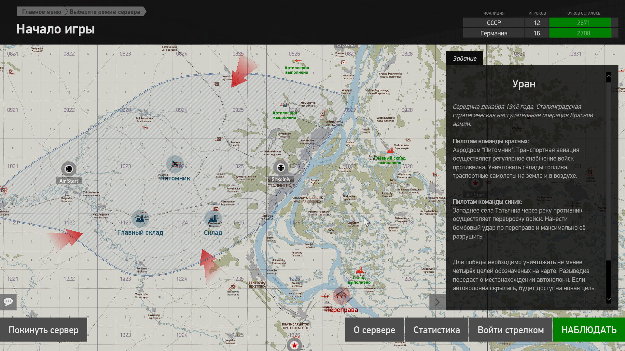The image size is (625, 351).
Task: Click the Склад warehouse icon near Peschanka
Action: point(213,218)
